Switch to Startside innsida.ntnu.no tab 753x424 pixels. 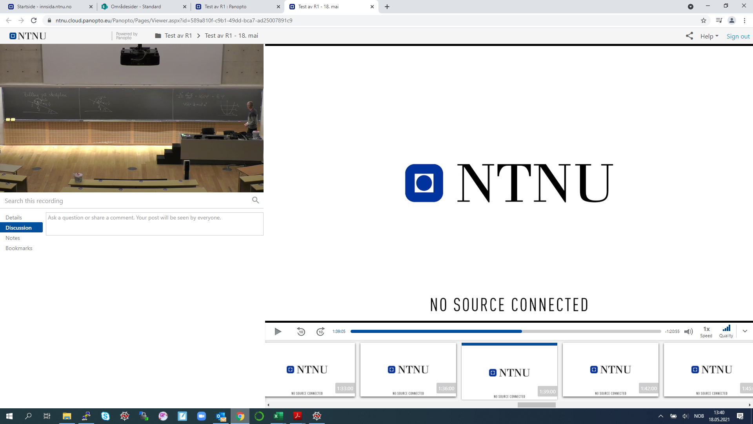point(49,7)
